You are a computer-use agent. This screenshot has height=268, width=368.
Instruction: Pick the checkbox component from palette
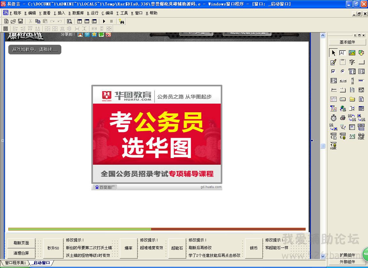pos(333,71)
